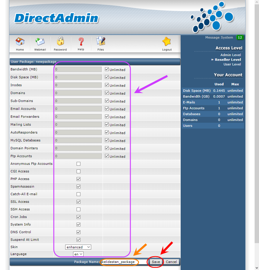
Task: Uncheck Unlimited for Mailing Lists
Action: click(107, 124)
